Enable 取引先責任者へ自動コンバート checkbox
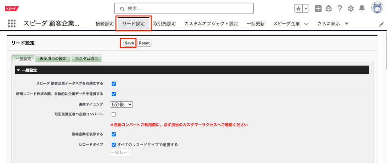 pos(114,114)
